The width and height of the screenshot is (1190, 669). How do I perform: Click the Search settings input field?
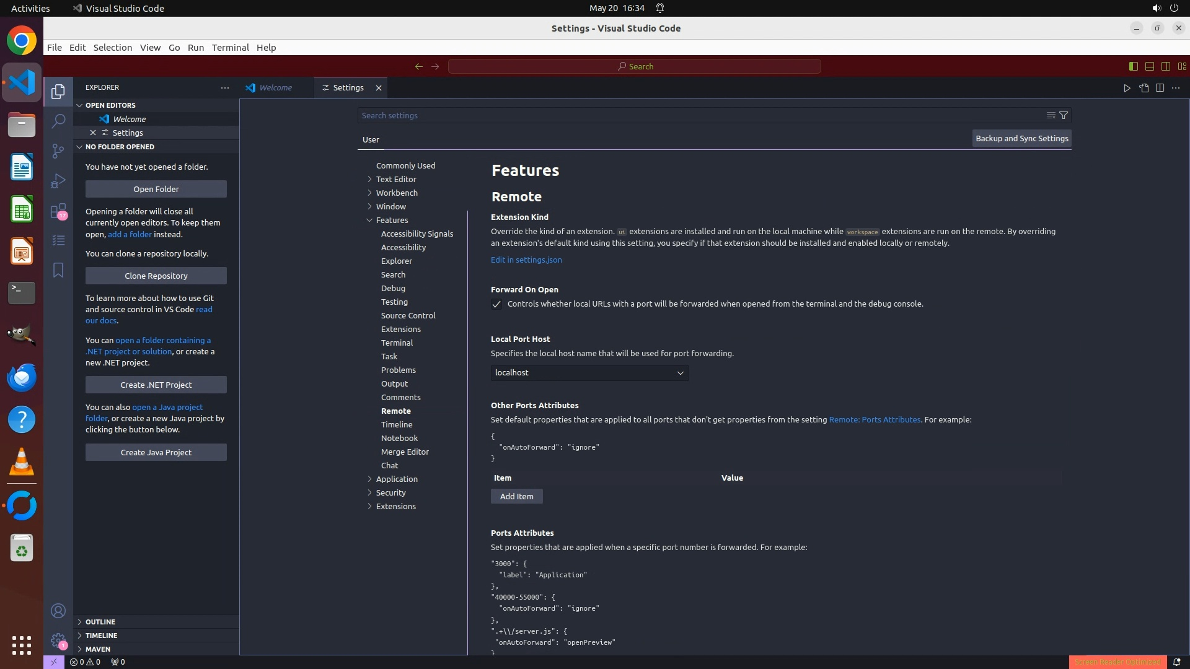tap(700, 115)
